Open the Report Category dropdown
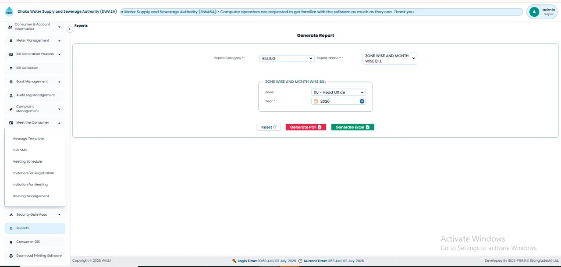Screen dimensions: 561x267 (x=287, y=58)
